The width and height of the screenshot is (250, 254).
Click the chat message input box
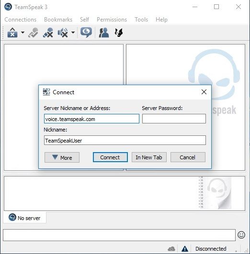(119, 235)
